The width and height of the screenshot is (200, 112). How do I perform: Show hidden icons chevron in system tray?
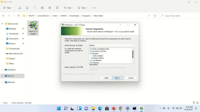point(160,108)
